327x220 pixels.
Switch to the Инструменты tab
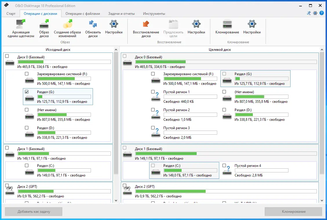[154, 14]
